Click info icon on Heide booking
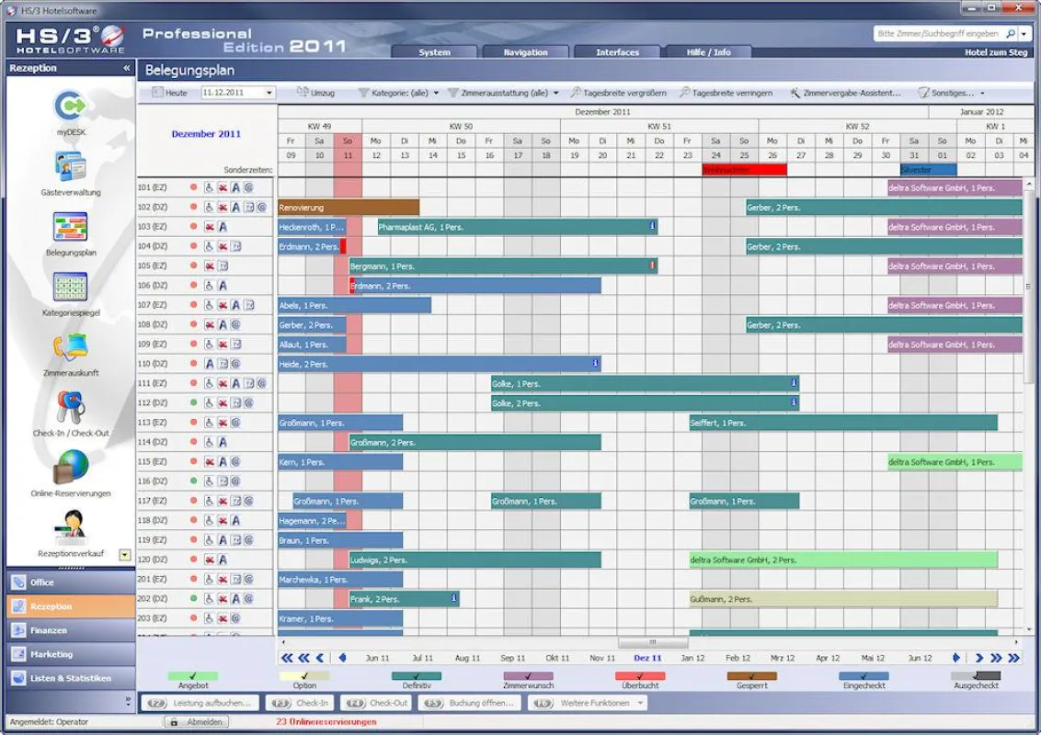1041x735 pixels. tap(595, 363)
